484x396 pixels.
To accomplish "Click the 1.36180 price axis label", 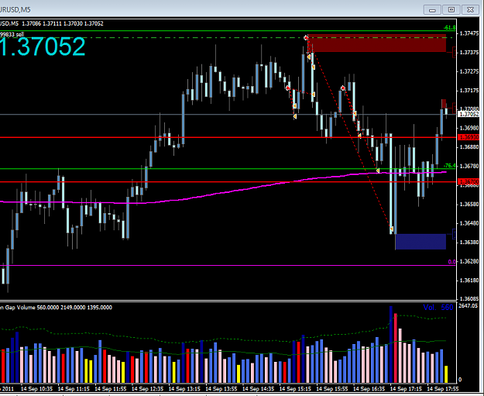I will pyautogui.click(x=469, y=281).
